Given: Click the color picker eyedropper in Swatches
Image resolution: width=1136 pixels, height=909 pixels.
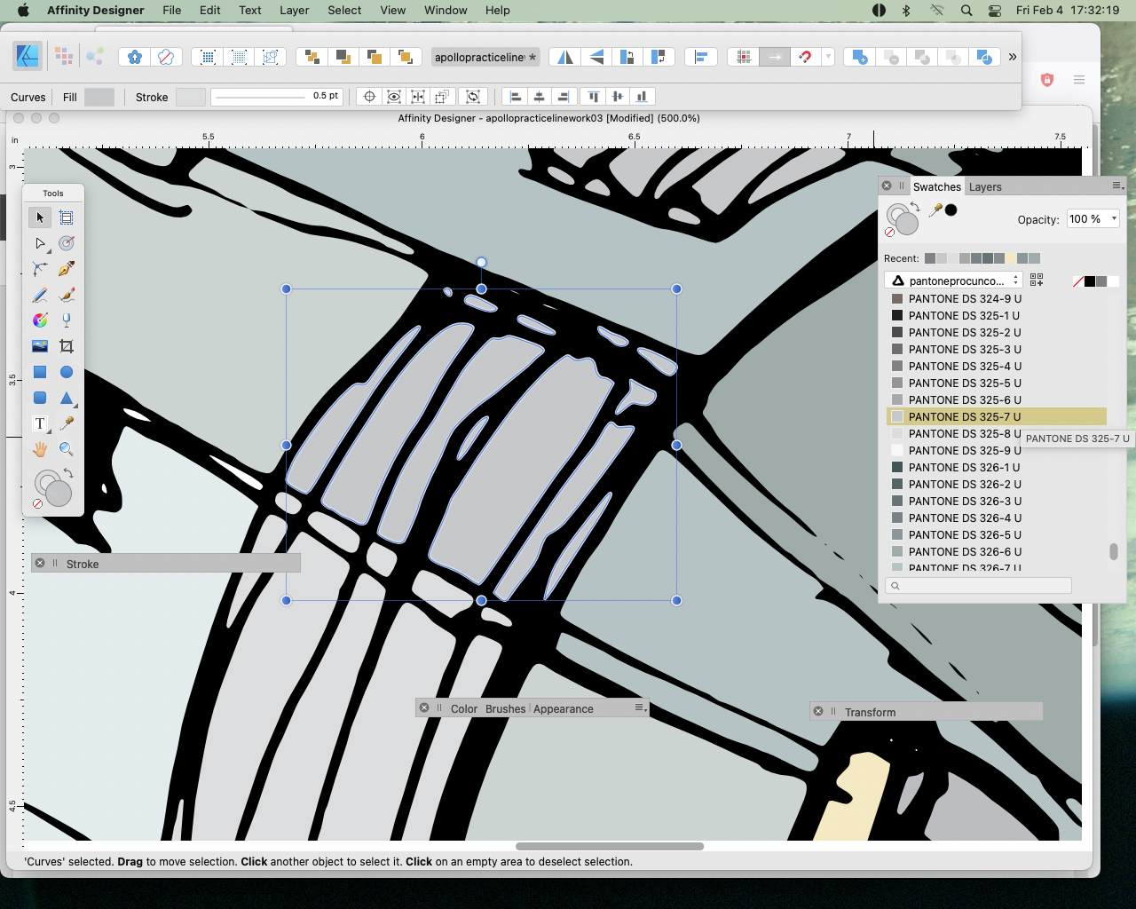Looking at the screenshot, I should pos(935,210).
